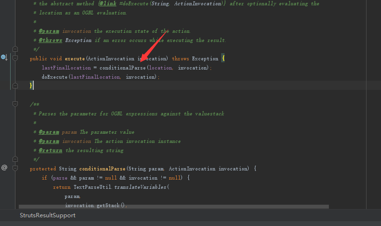Collapse the 'Parses the parameter' Javadoc block

tap(15, 104)
